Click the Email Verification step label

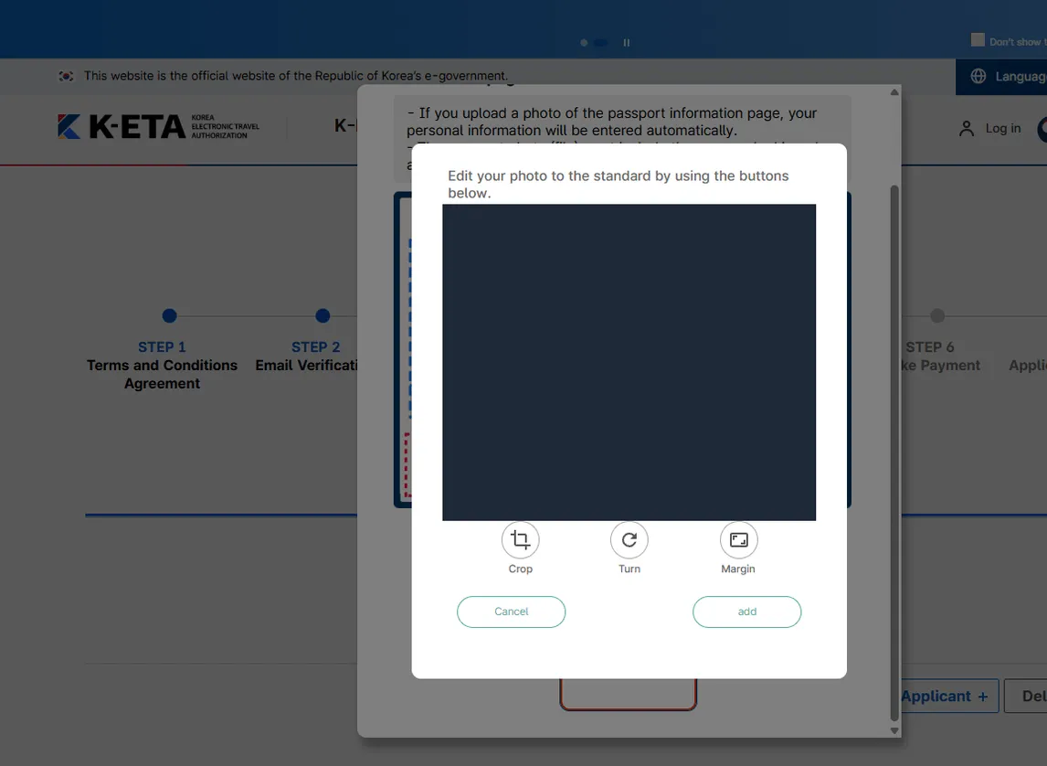307,366
